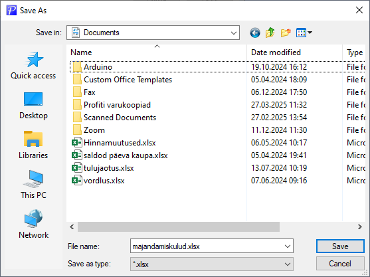The image size is (370, 277).
Task: Go up one folder level icon
Action: click(x=270, y=33)
